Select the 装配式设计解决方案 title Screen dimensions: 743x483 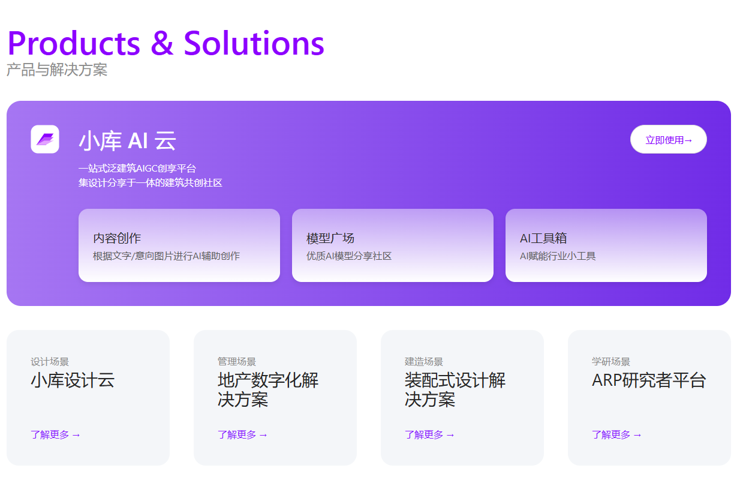point(455,389)
